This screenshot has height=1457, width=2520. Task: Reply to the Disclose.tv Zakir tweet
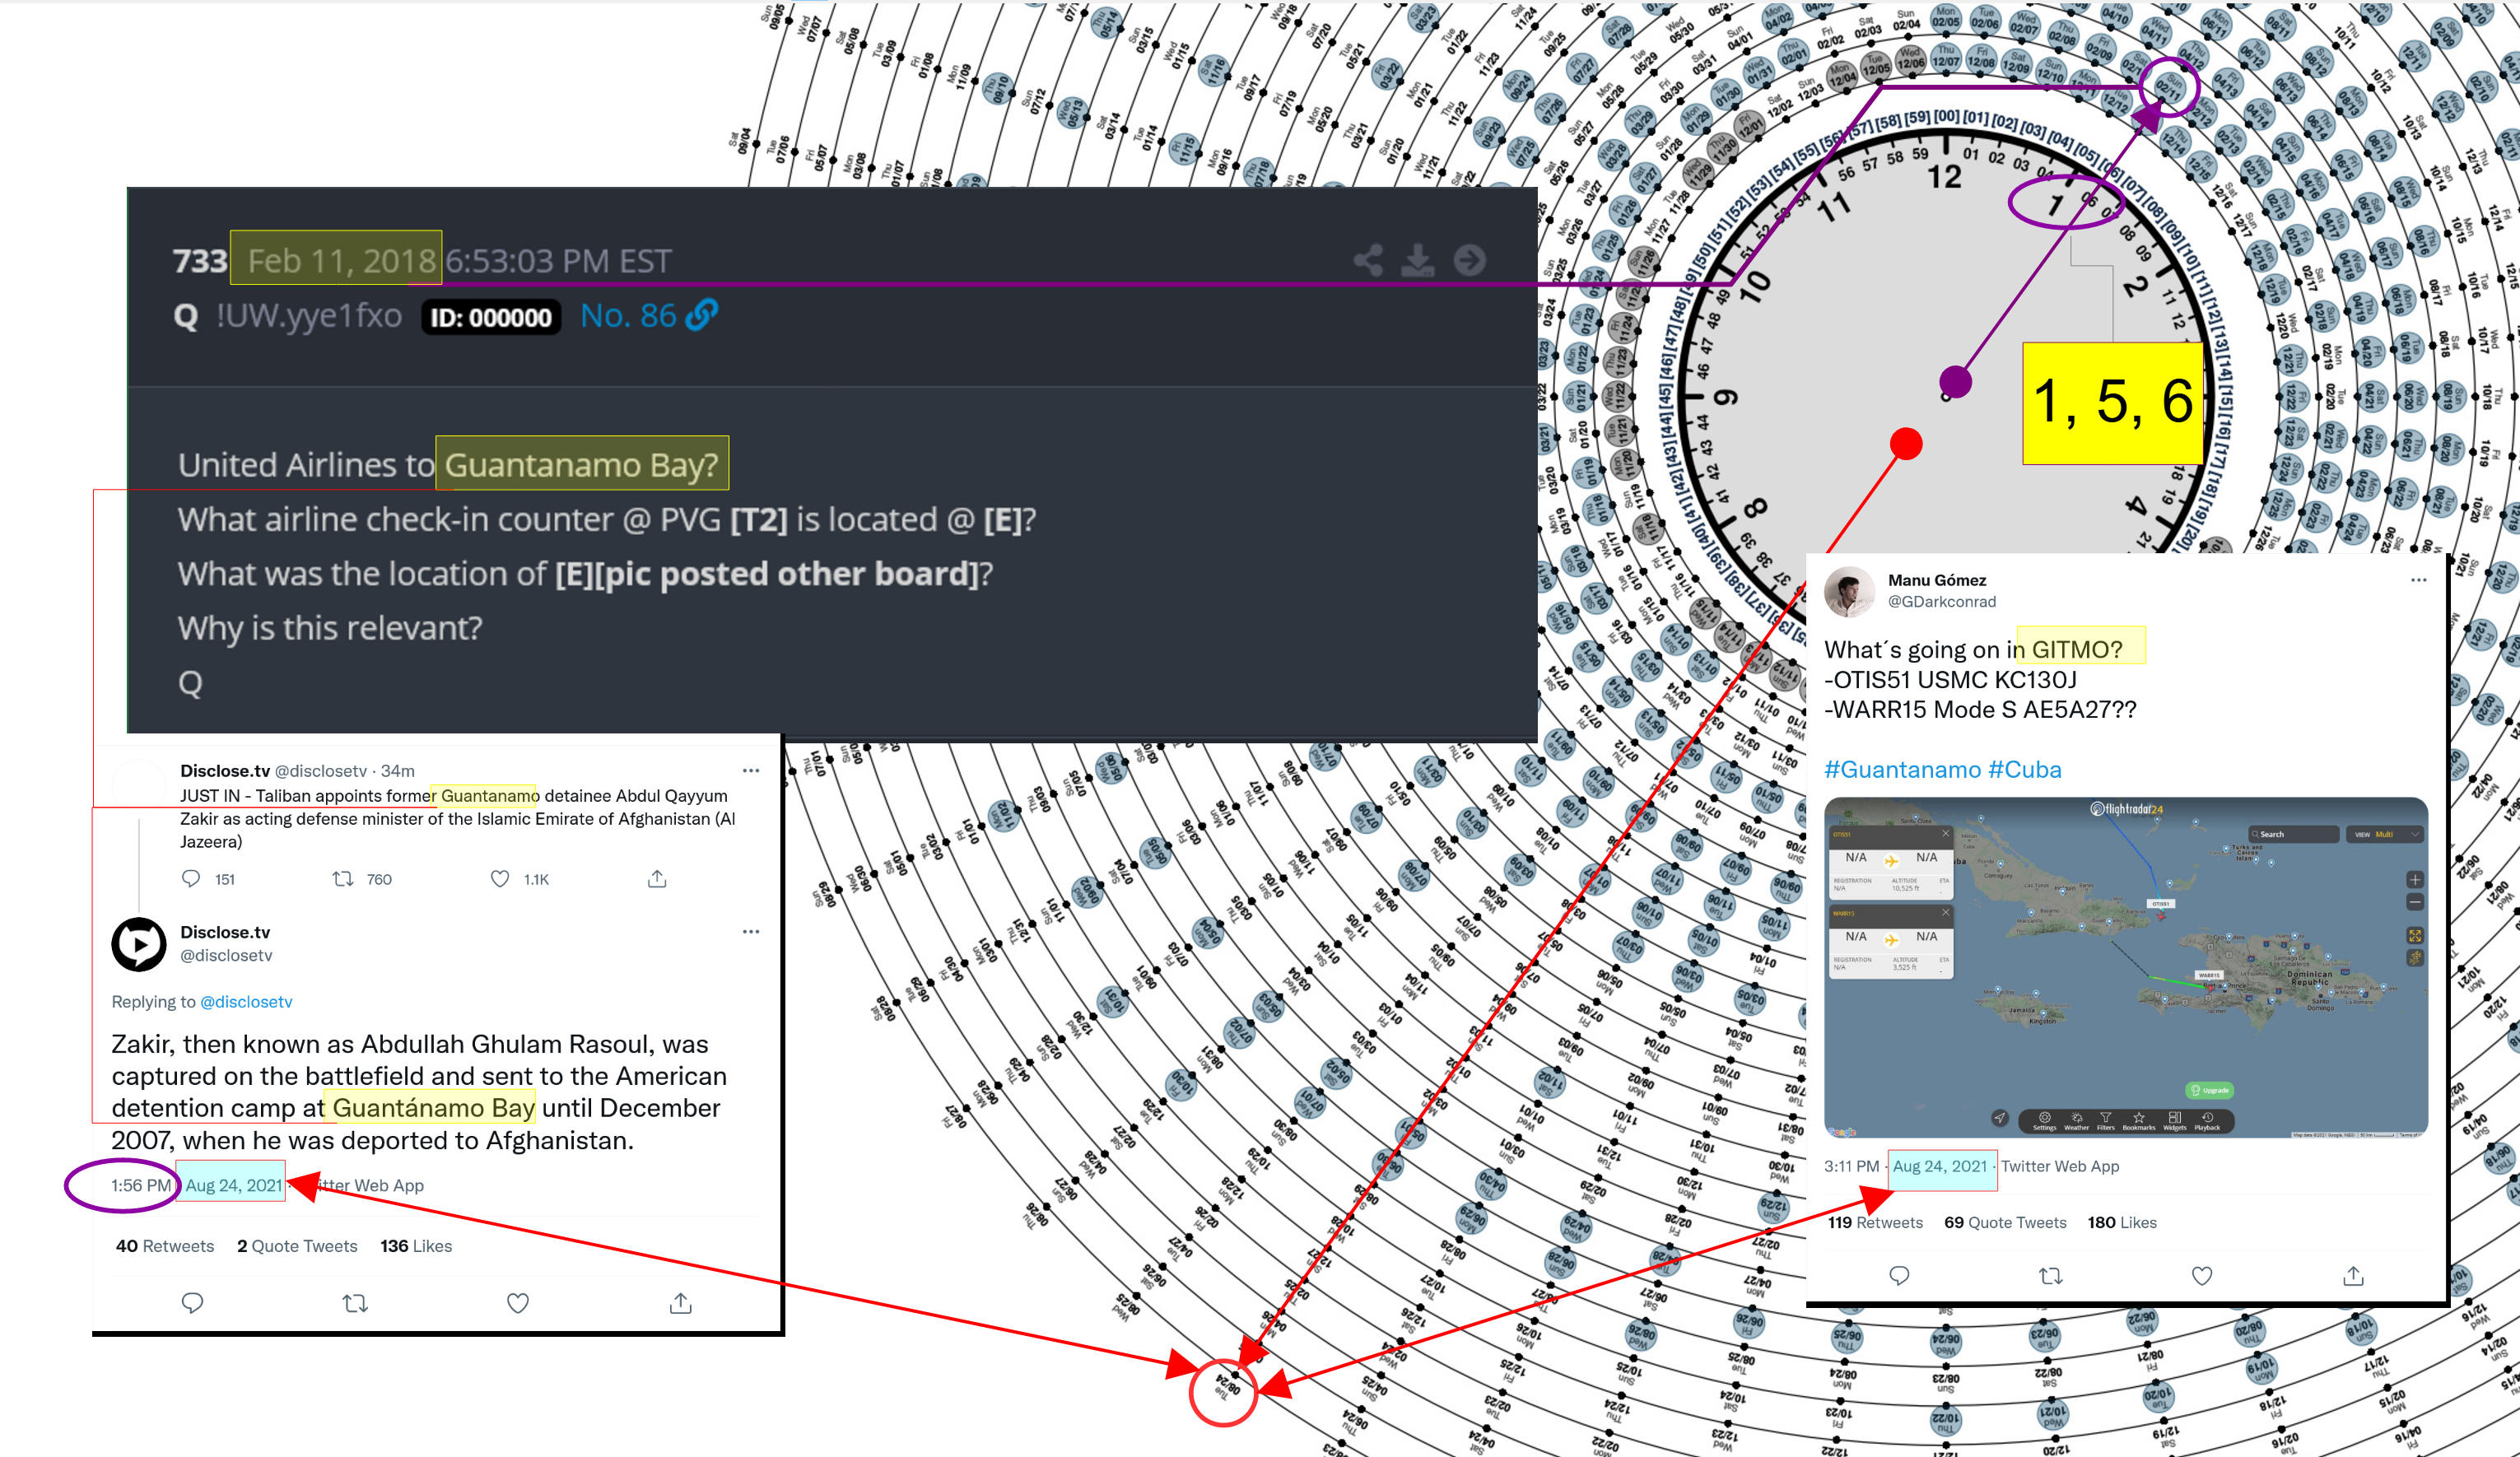[193, 1303]
